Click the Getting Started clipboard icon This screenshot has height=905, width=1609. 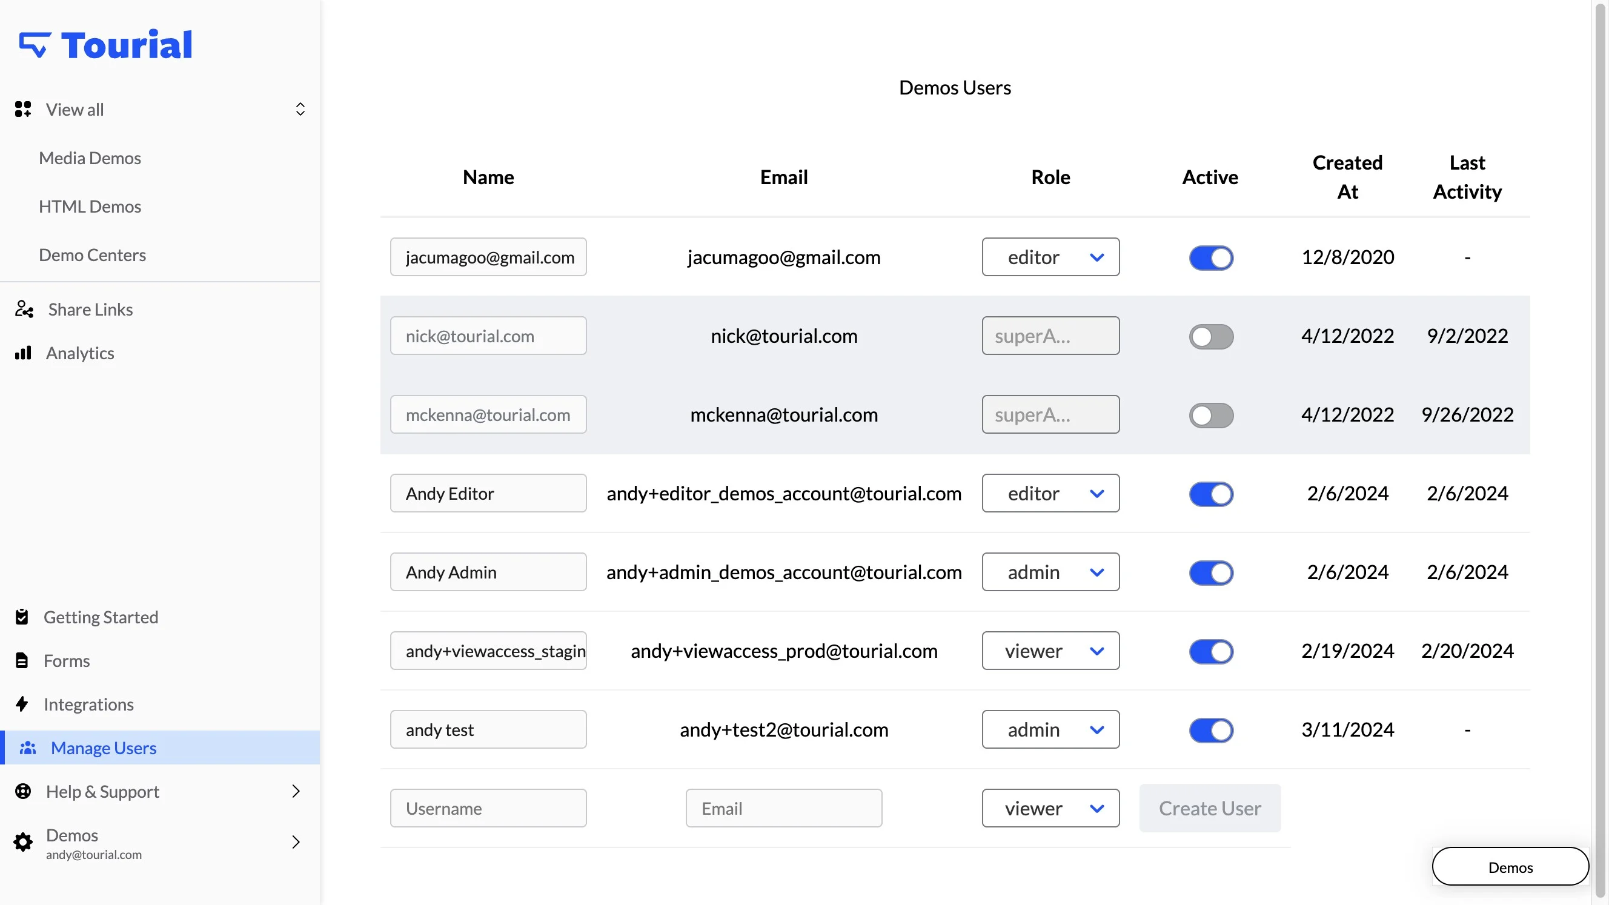pyautogui.click(x=22, y=617)
